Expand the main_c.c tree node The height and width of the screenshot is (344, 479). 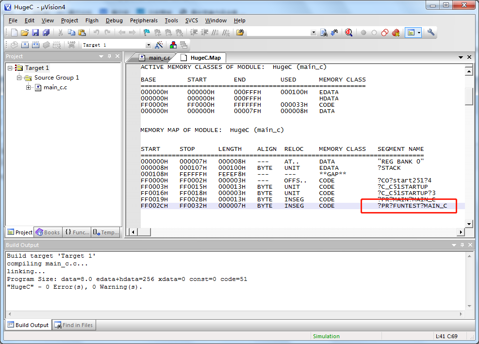pyautogui.click(x=29, y=87)
